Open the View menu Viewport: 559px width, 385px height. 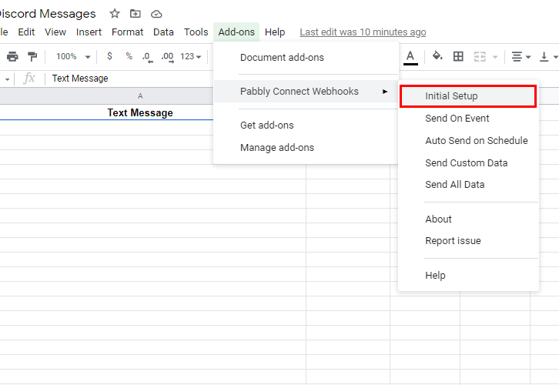coord(55,32)
